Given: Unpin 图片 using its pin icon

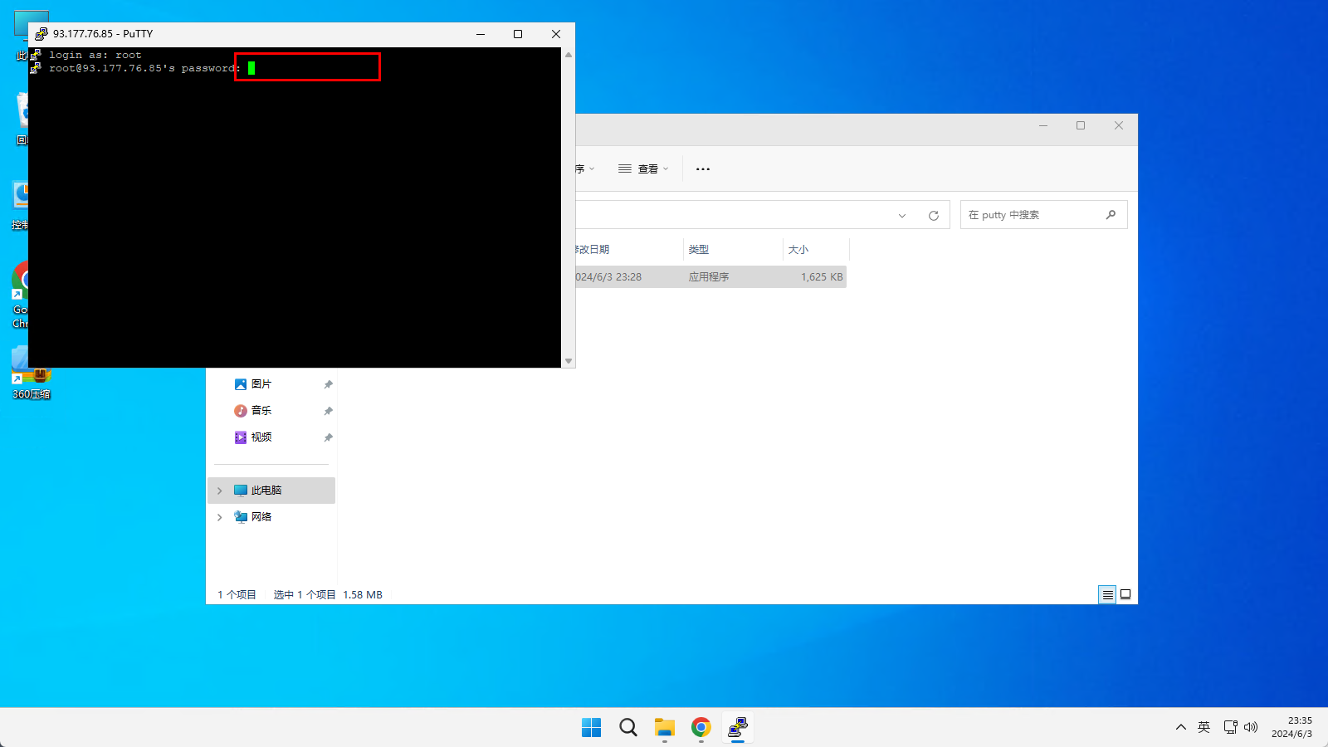Looking at the screenshot, I should [328, 384].
